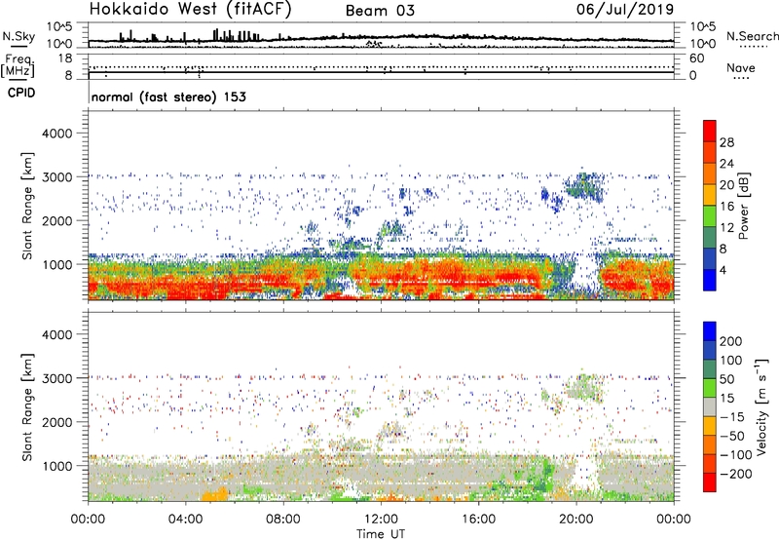This screenshot has width=779, height=540.
Task: Click the '4000' tick on the power panel axis
Action: click(57, 134)
